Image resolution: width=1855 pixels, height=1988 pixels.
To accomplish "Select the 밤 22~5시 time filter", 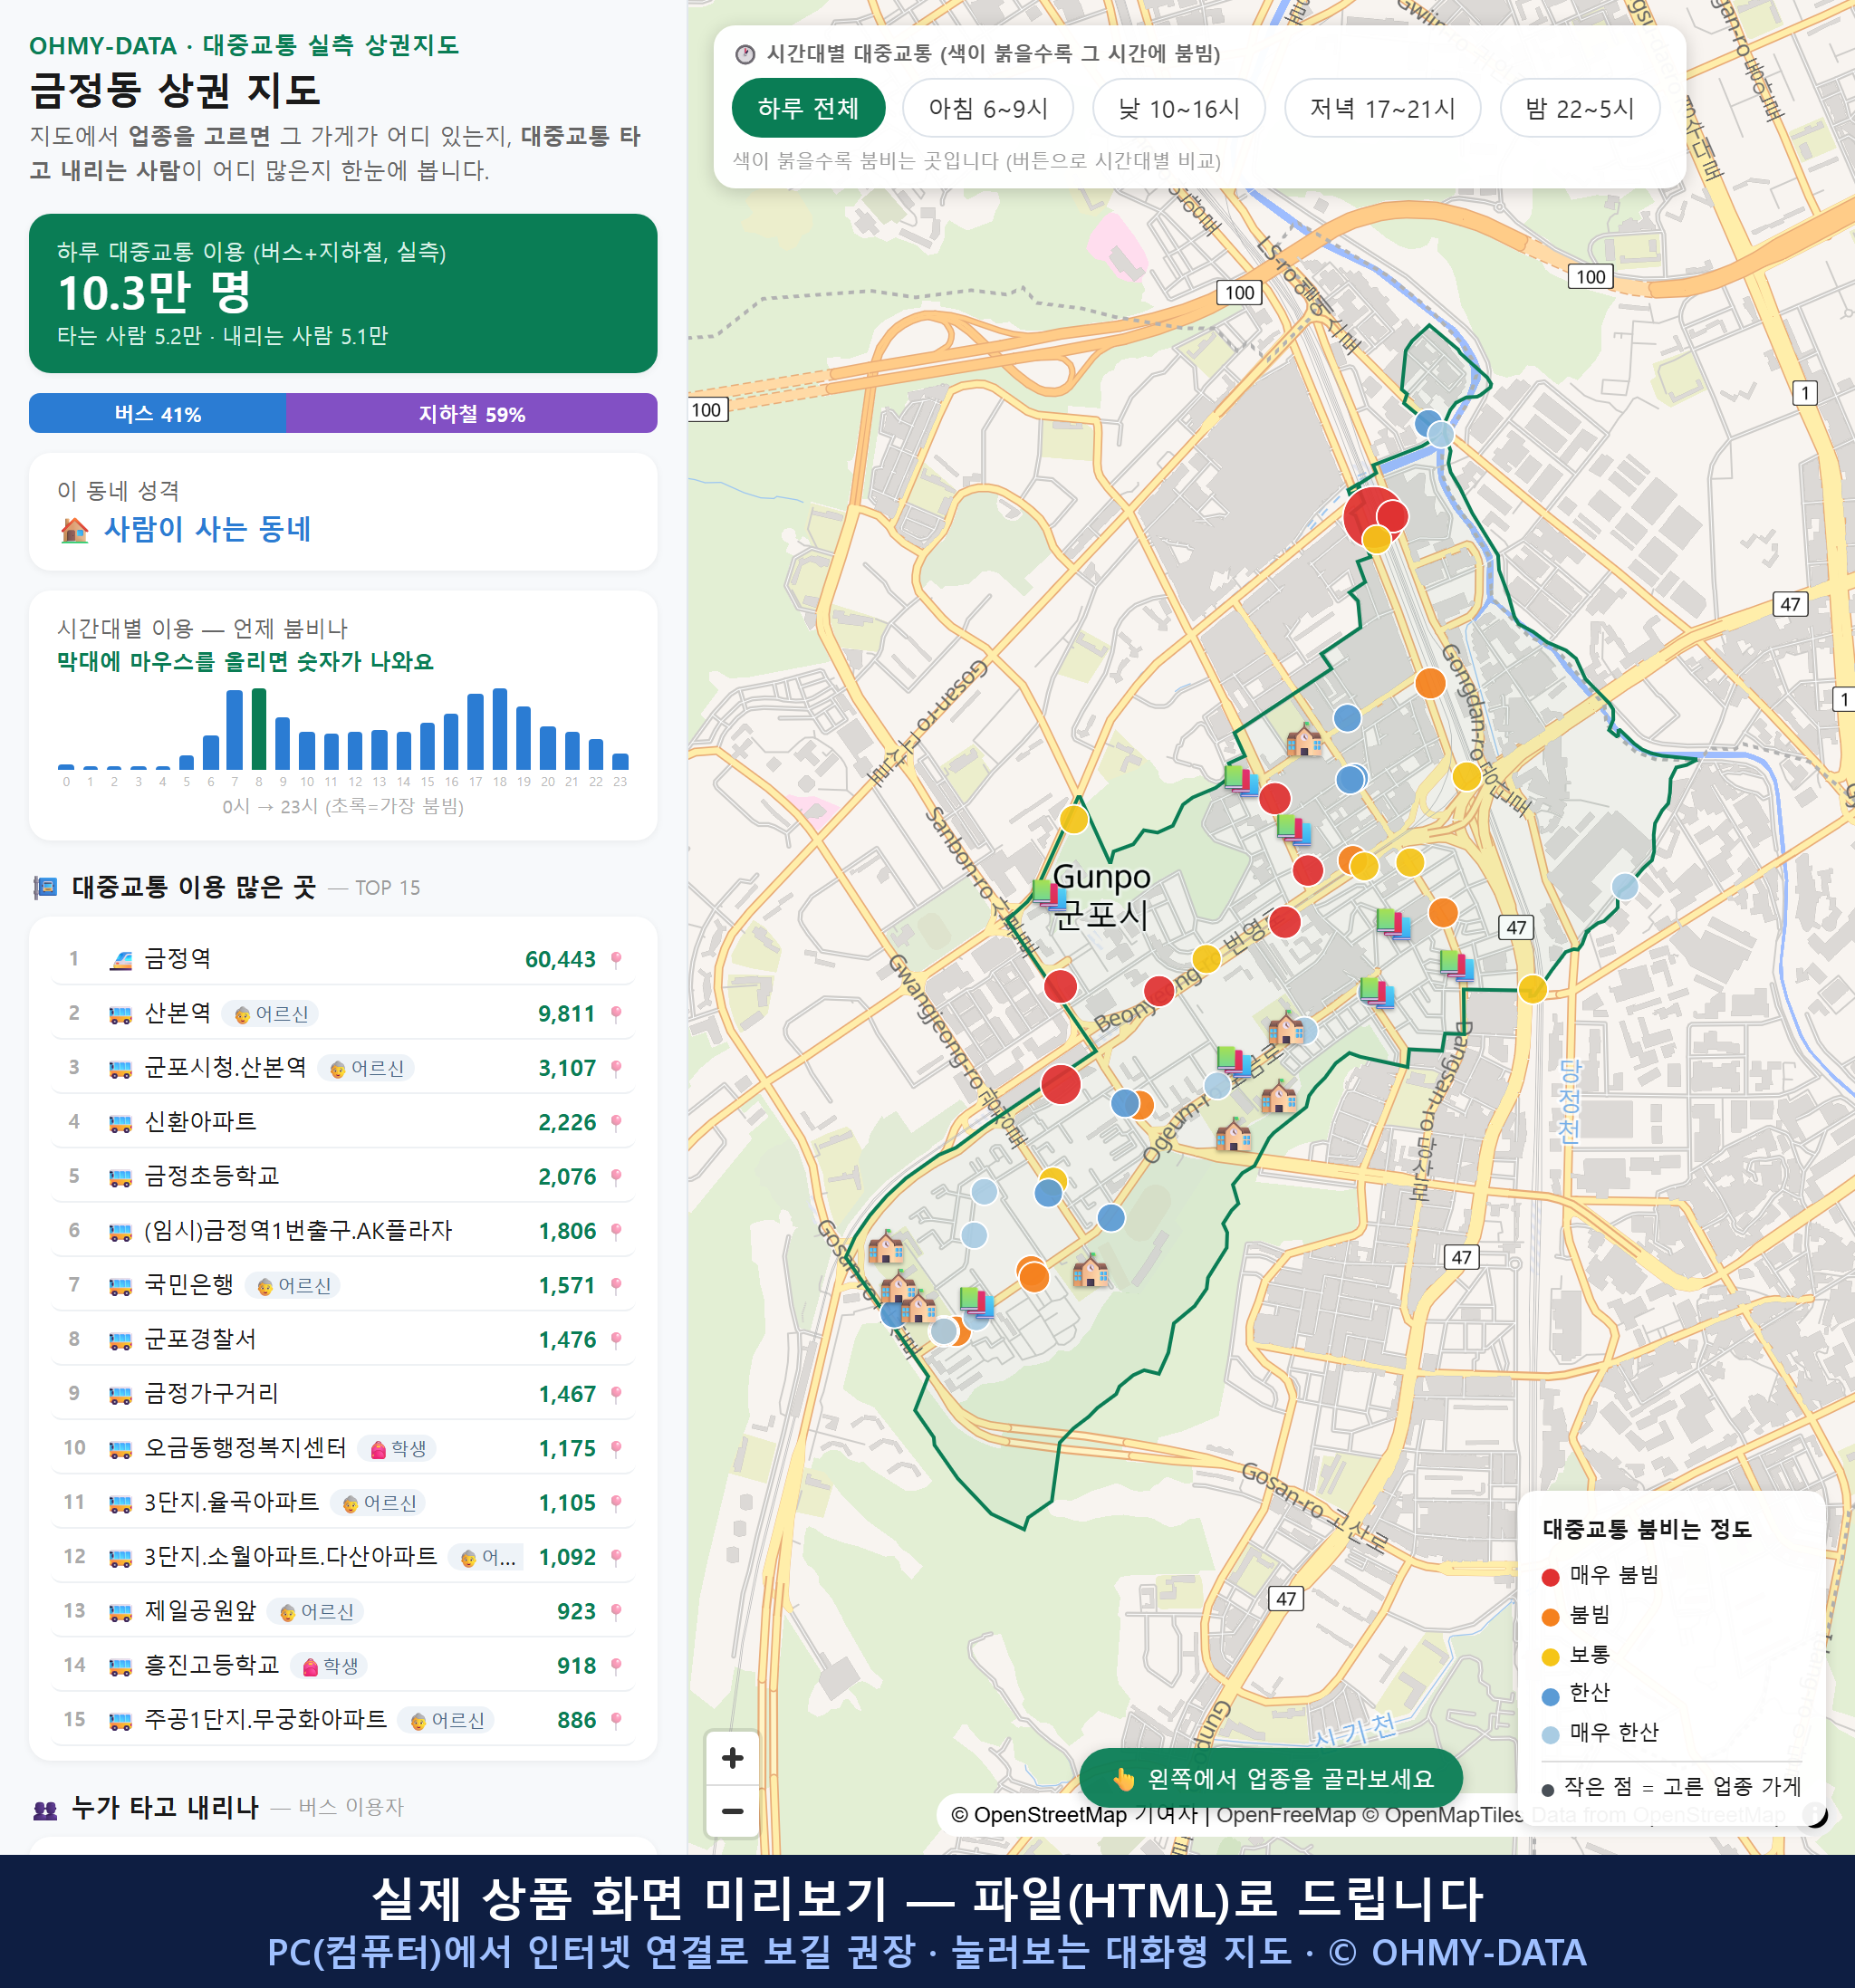I will (1580, 108).
